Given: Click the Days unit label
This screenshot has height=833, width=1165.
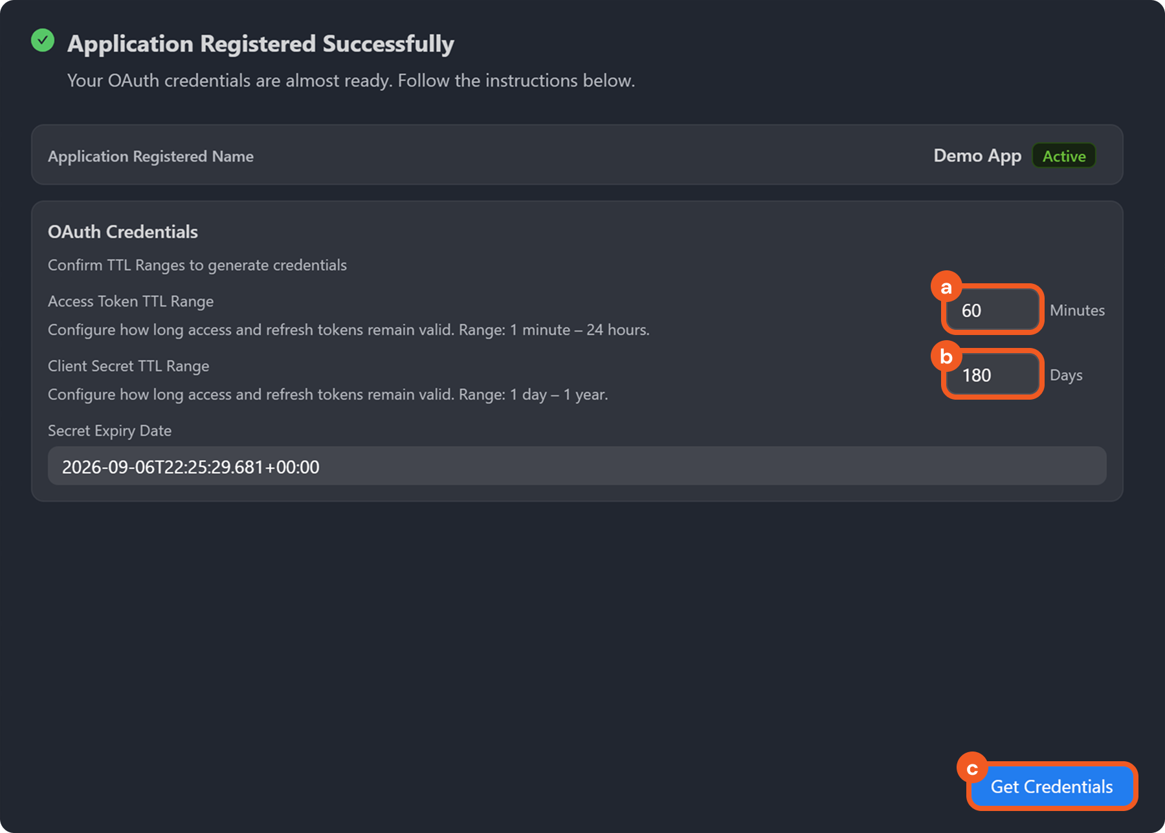Looking at the screenshot, I should click(x=1066, y=375).
